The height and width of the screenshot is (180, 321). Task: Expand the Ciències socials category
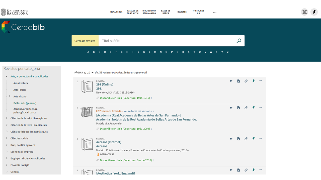point(7,138)
